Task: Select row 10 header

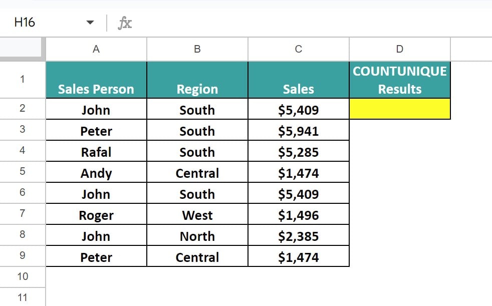Action: 23,277
